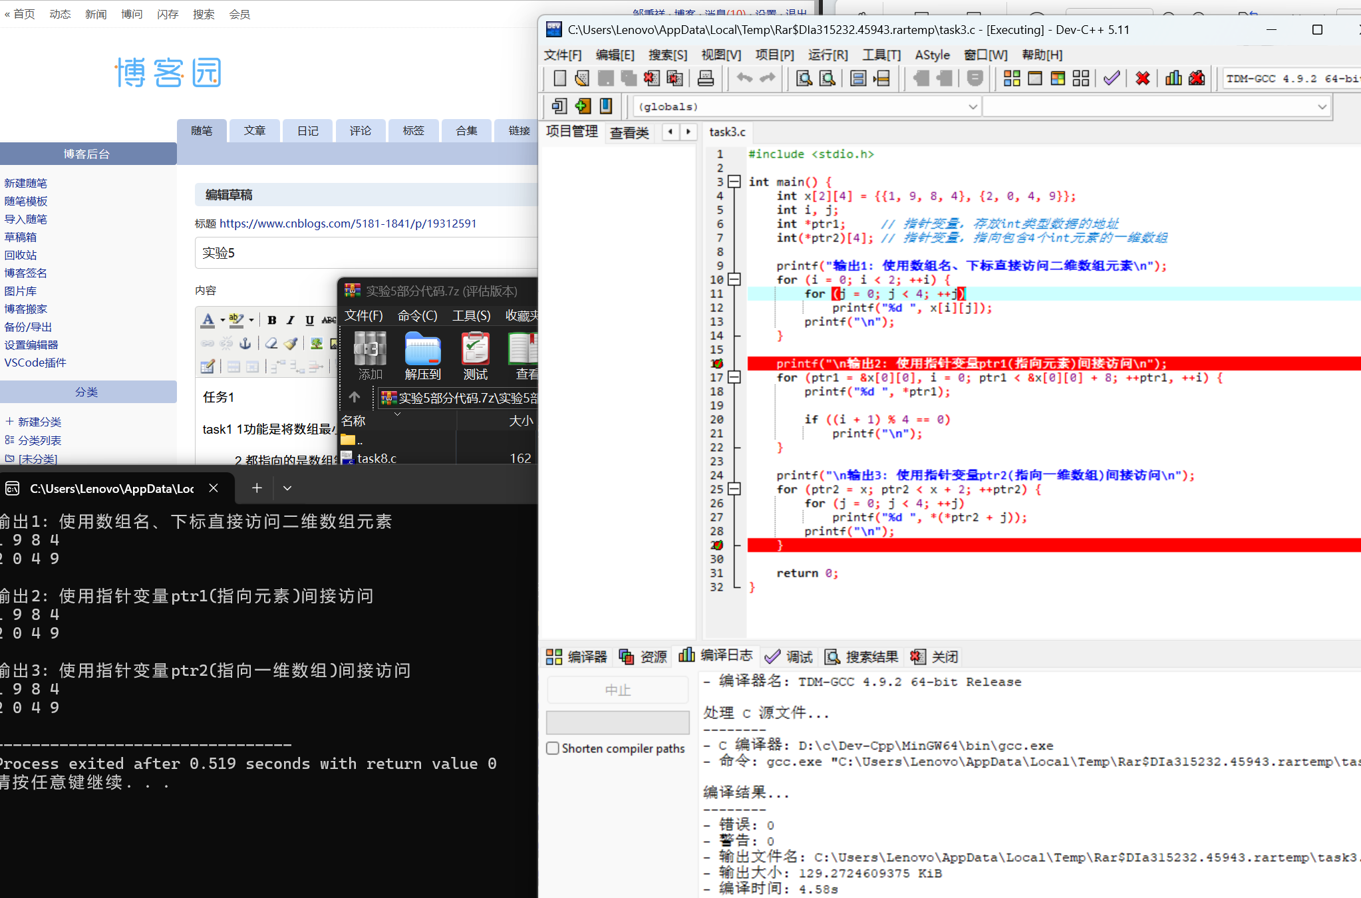The image size is (1361, 898).
Task: Open the 运行[R] menu in Dev-C++
Action: pos(828,55)
